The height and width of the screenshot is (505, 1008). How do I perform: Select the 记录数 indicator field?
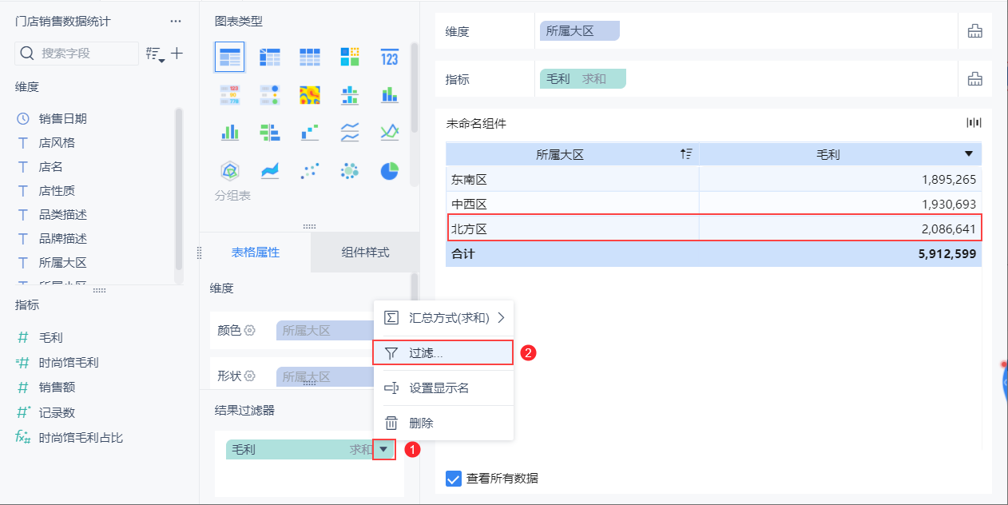click(58, 412)
